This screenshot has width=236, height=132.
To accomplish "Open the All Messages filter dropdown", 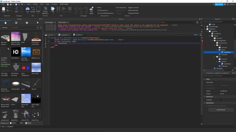I will [50, 22].
